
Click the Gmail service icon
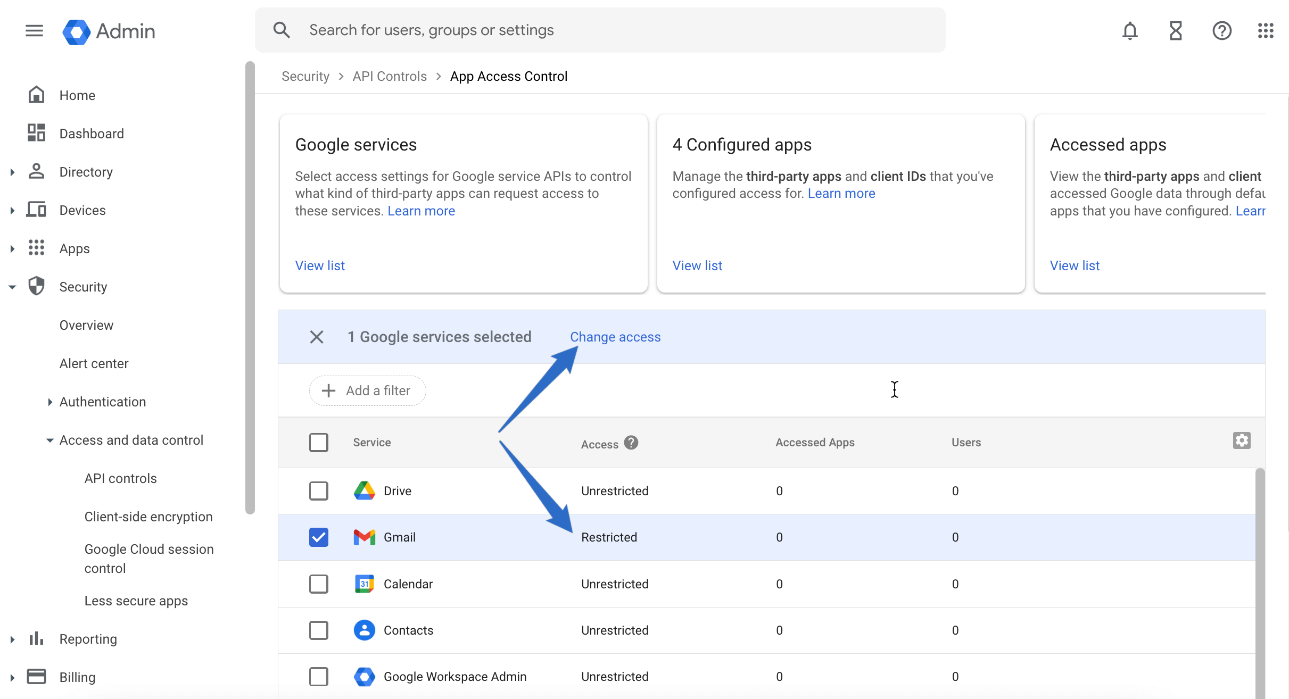coord(365,537)
